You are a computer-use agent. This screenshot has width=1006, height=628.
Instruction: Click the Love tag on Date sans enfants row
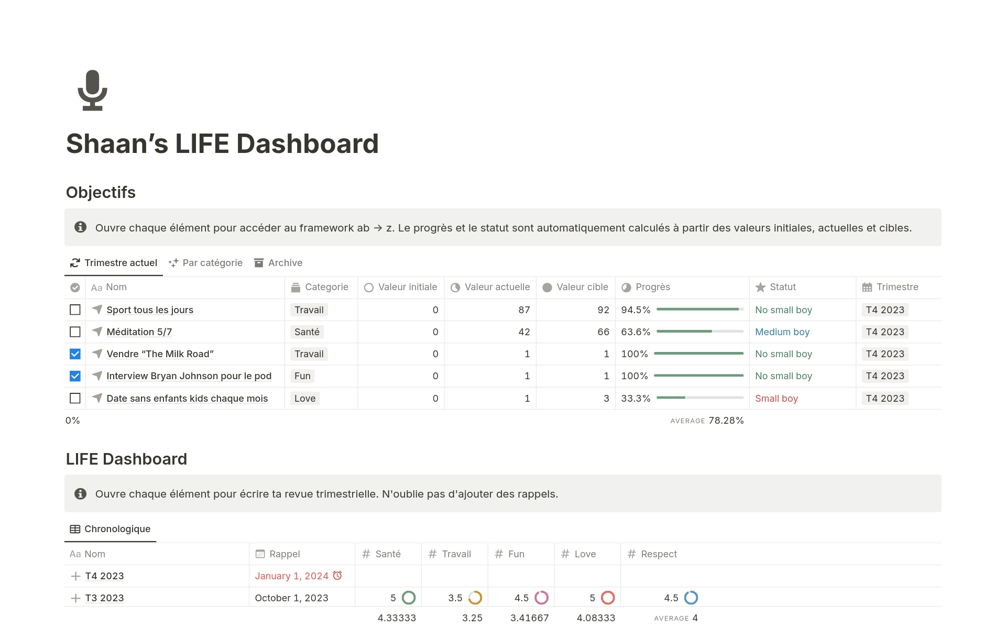pyautogui.click(x=305, y=399)
